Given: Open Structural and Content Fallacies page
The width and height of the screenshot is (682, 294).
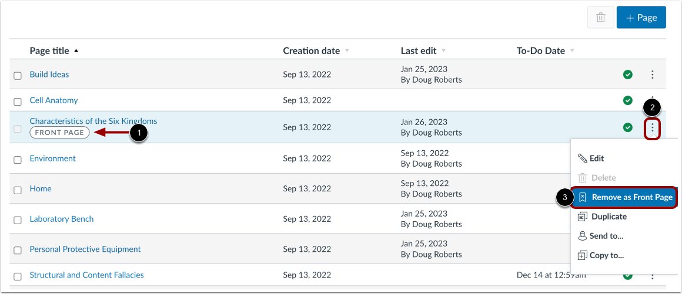Looking at the screenshot, I should pyautogui.click(x=86, y=275).
